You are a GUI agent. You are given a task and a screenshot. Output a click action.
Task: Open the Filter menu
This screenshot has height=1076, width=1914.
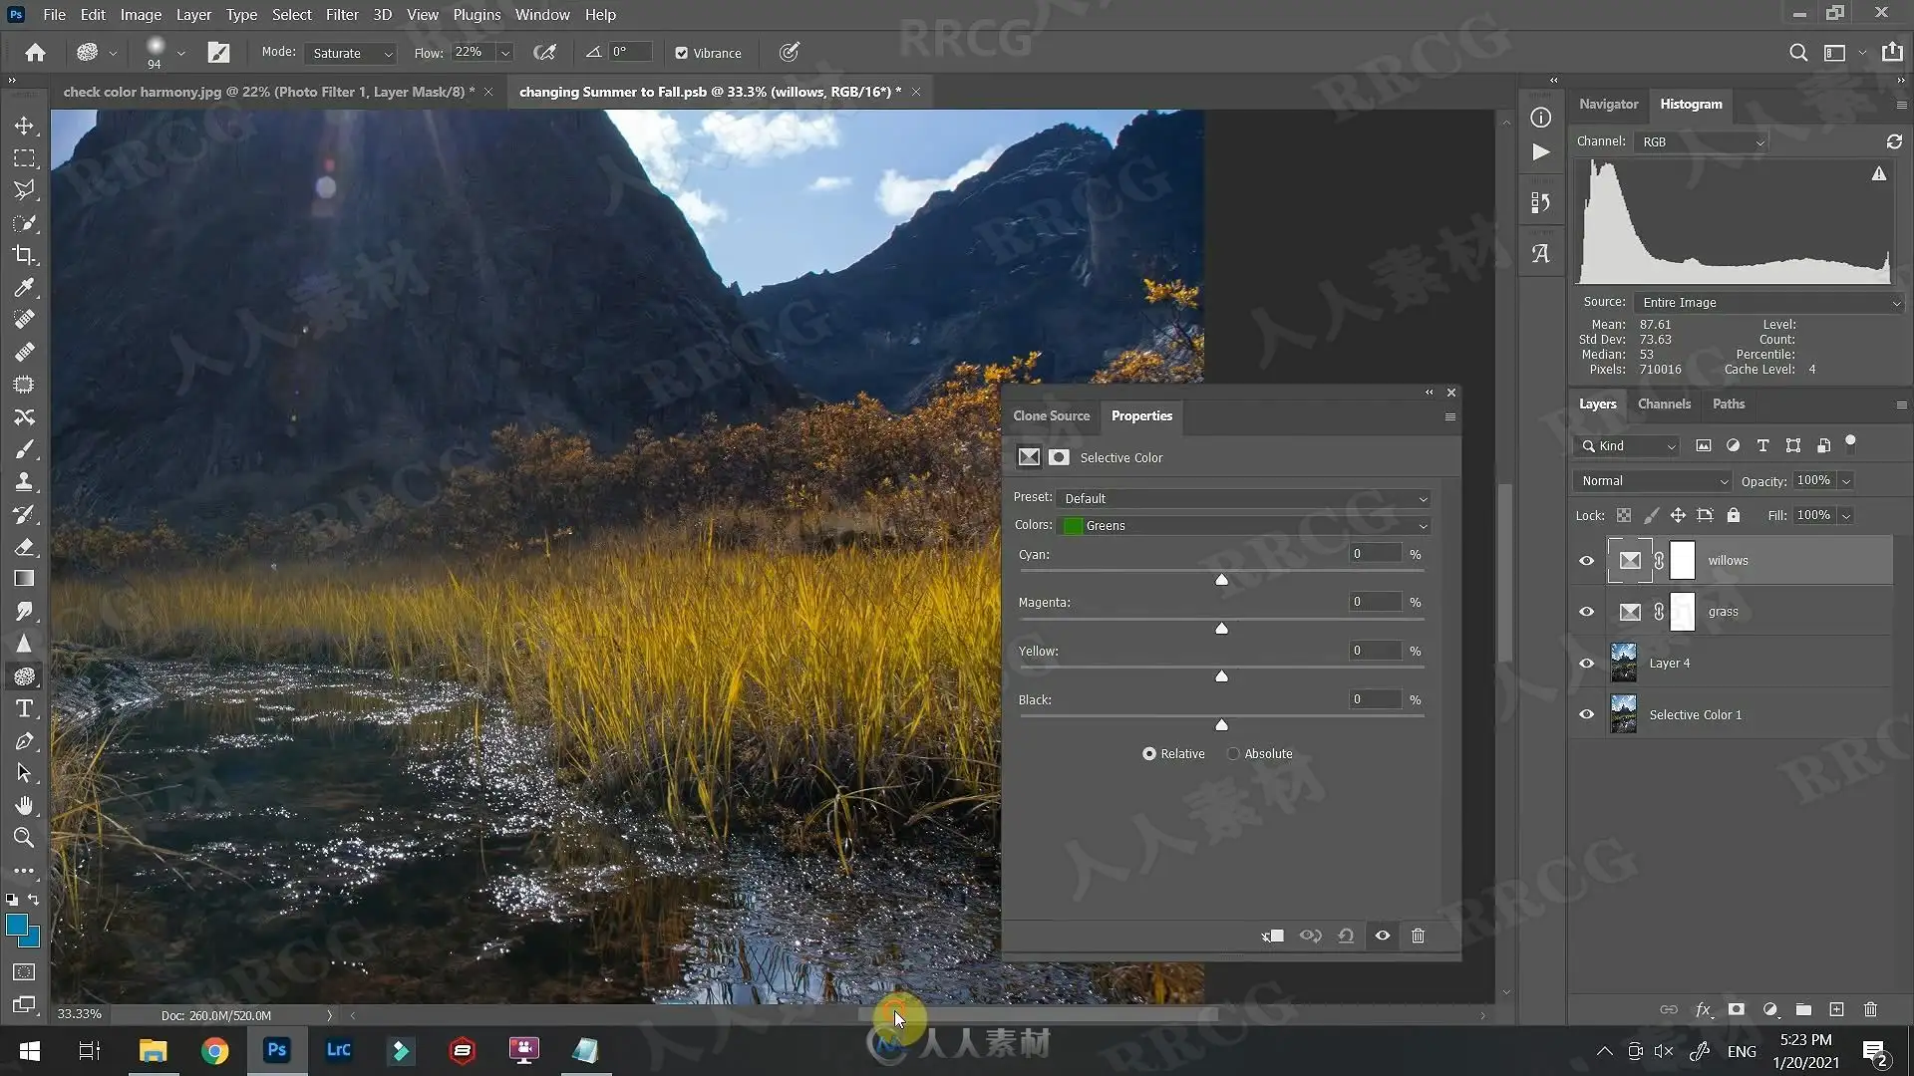pyautogui.click(x=342, y=15)
